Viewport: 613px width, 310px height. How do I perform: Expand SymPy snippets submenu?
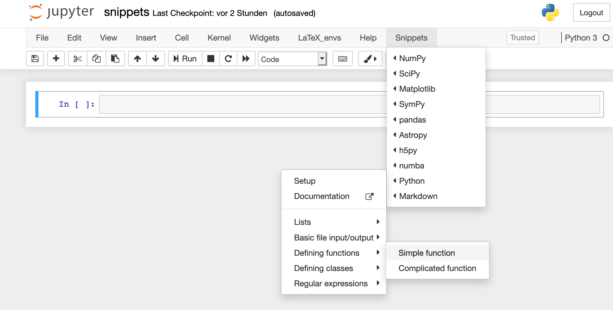pyautogui.click(x=436, y=104)
